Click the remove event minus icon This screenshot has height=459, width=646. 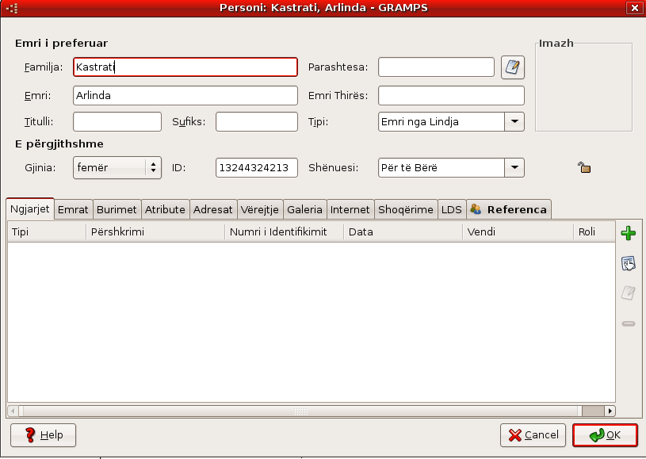[629, 324]
